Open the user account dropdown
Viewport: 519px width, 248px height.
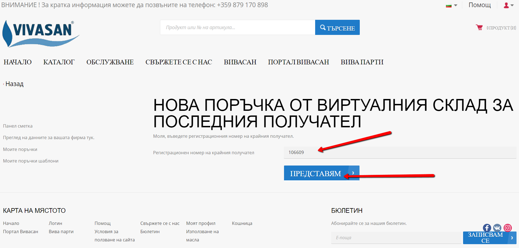tap(509, 5)
